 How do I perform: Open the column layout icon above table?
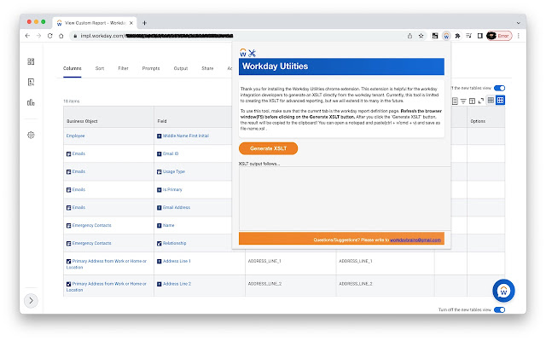click(472, 101)
